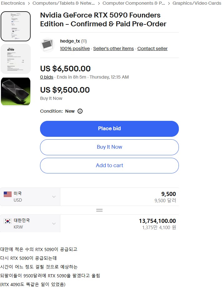Click the South Korean flag icon

(x=8, y=220)
